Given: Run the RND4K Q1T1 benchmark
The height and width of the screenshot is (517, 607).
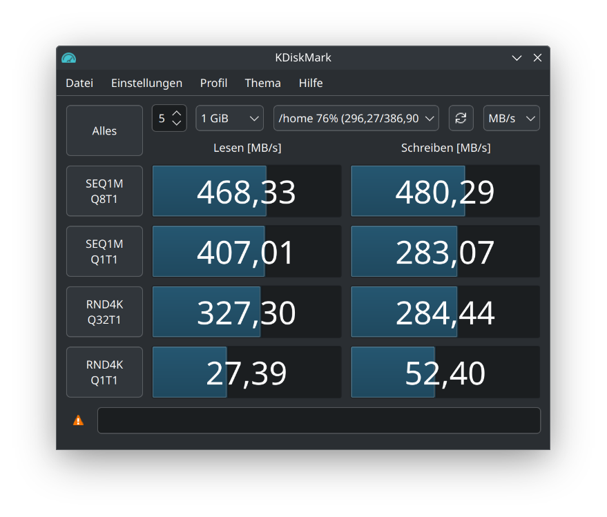Looking at the screenshot, I should (x=104, y=372).
